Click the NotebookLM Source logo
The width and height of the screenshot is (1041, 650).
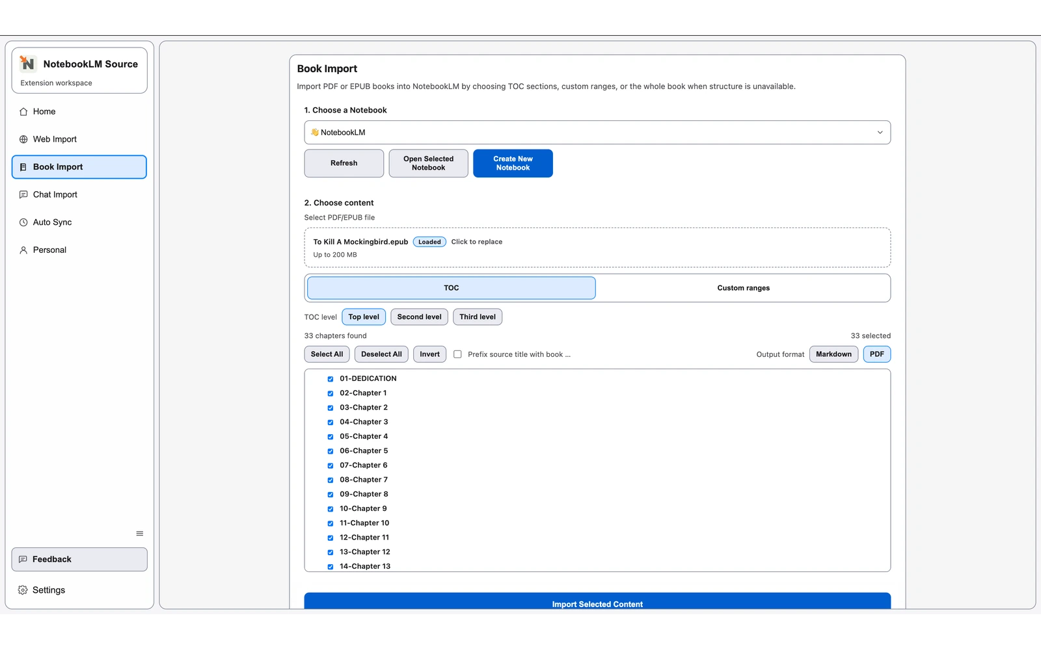pyautogui.click(x=27, y=63)
